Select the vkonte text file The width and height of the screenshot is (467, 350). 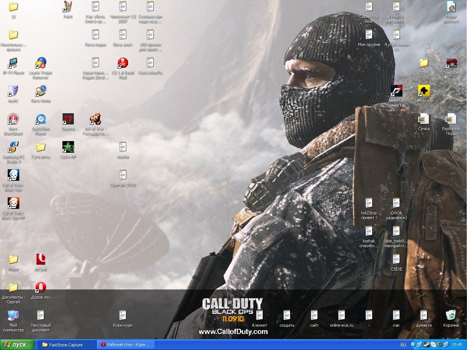click(x=123, y=148)
